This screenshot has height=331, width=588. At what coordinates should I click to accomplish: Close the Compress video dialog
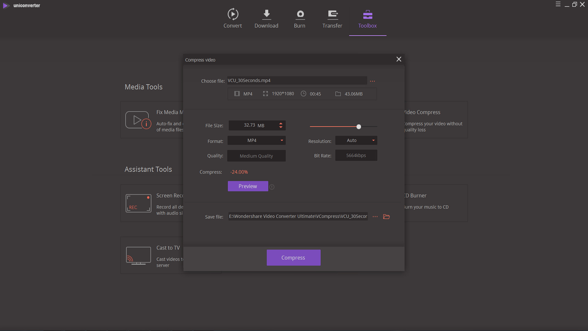(399, 59)
